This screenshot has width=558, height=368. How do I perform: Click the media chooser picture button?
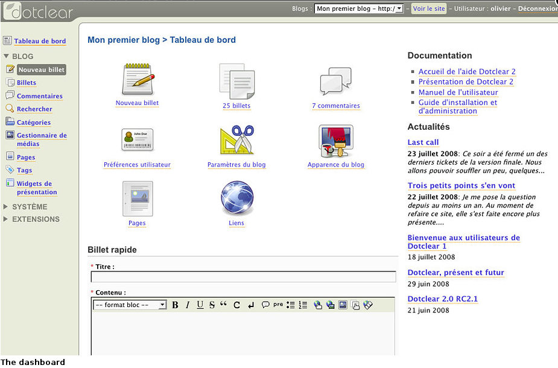[343, 305]
